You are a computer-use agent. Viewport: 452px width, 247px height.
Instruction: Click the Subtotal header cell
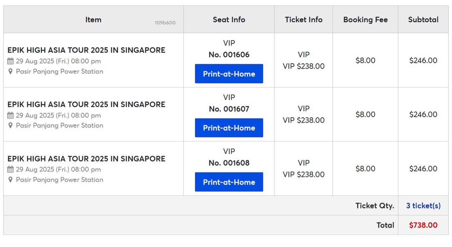coord(423,19)
